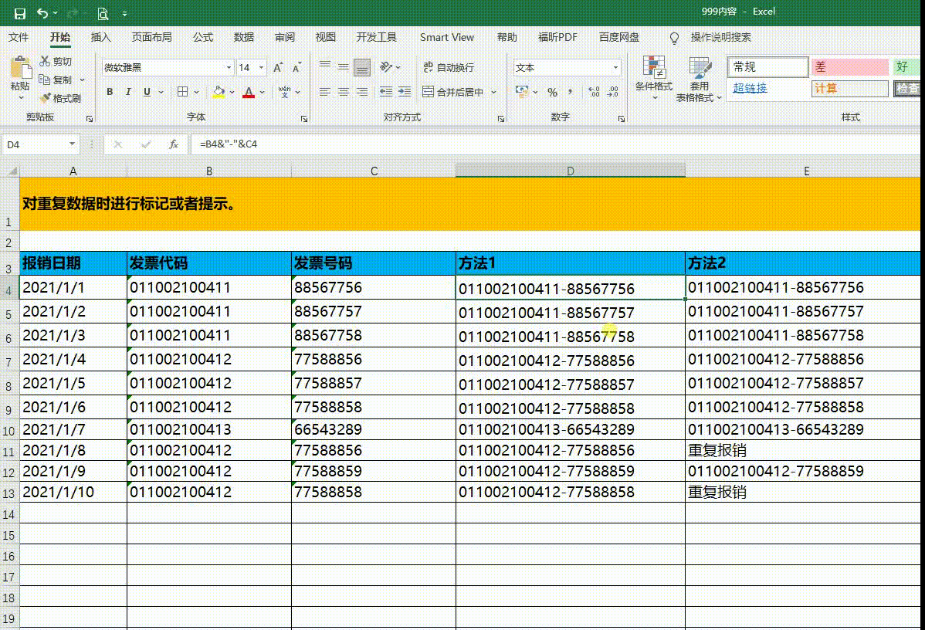The image size is (925, 630).
Task: Expand the underline style dropdown arrow
Action: pos(161,92)
